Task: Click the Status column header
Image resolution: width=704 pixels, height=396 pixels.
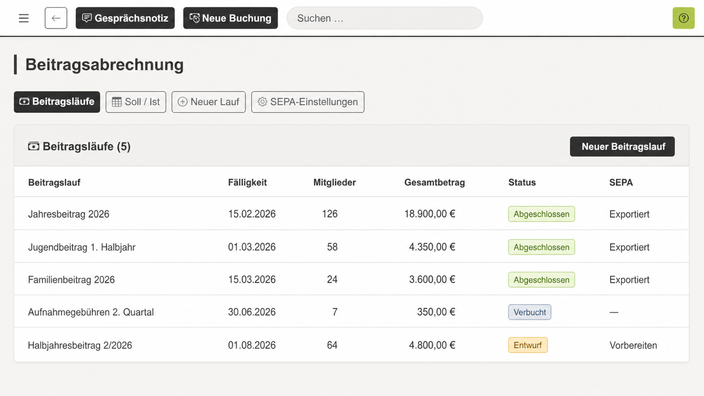Action: (522, 182)
